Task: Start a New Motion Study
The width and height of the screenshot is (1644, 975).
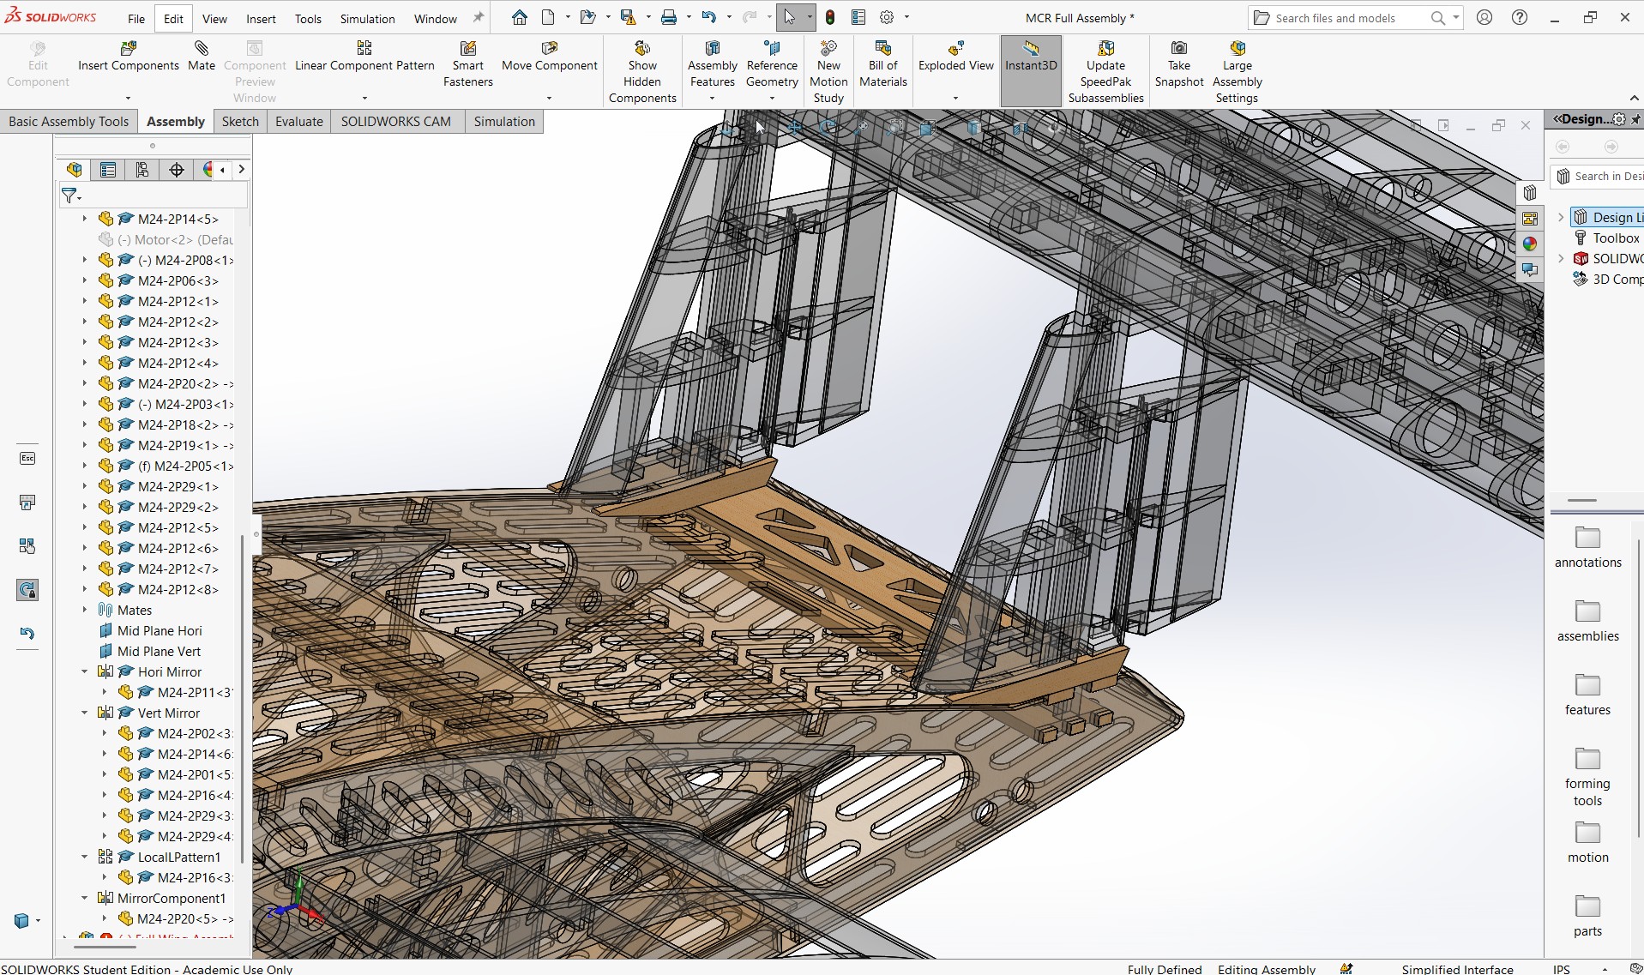Action: point(828,72)
